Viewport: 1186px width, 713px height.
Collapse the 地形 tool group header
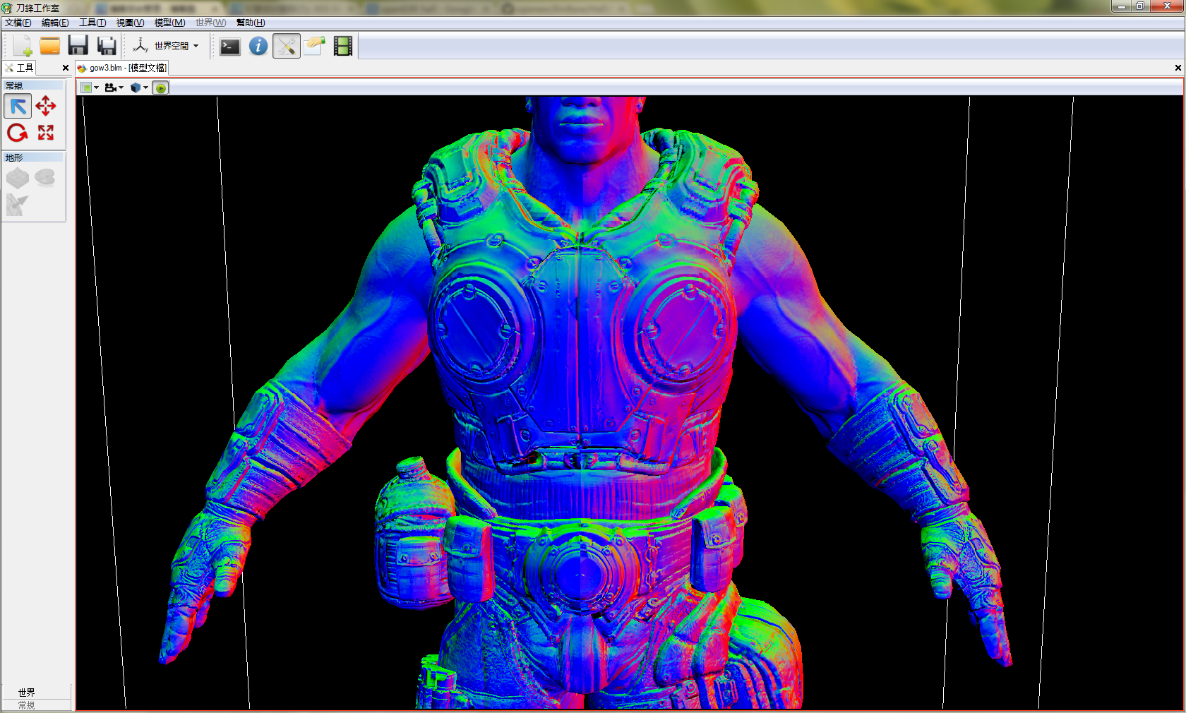(34, 157)
